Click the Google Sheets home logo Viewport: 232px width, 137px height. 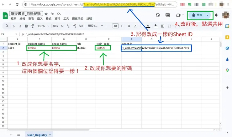point(5,16)
